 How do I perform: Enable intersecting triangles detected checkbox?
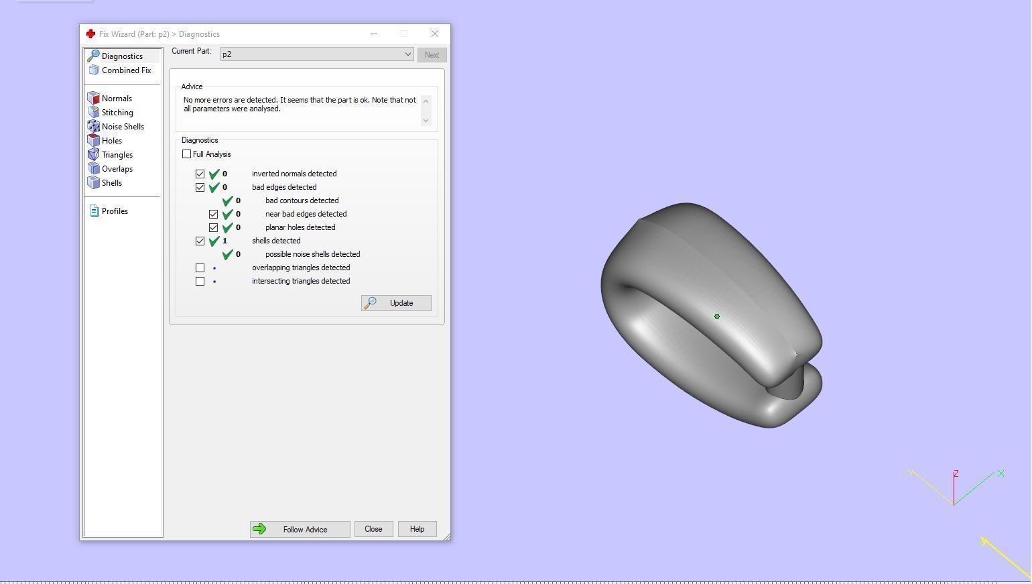tap(200, 281)
